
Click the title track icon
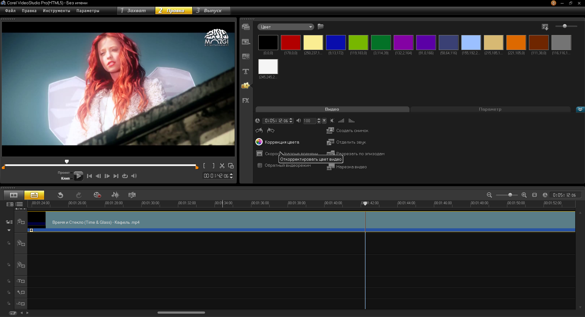(x=21, y=281)
